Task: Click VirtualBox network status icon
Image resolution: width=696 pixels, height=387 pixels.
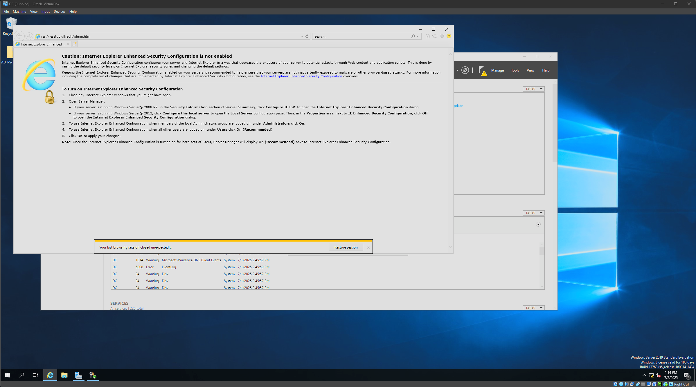Action: (632, 384)
